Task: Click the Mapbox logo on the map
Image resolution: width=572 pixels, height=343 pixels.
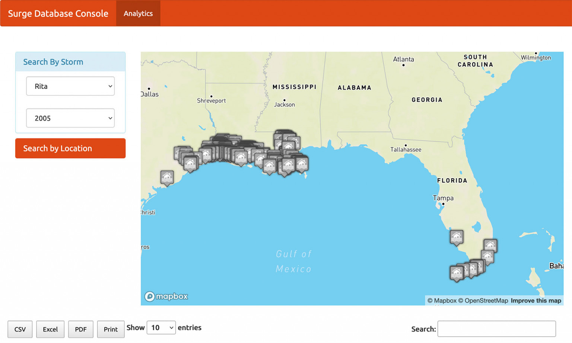Action: coord(166,296)
